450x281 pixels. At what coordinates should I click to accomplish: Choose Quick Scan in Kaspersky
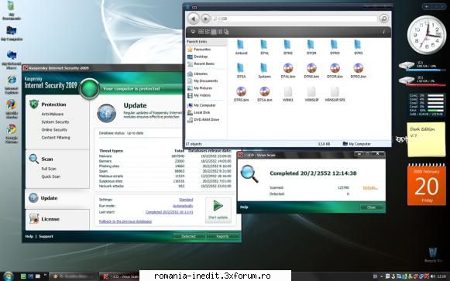tap(51, 176)
